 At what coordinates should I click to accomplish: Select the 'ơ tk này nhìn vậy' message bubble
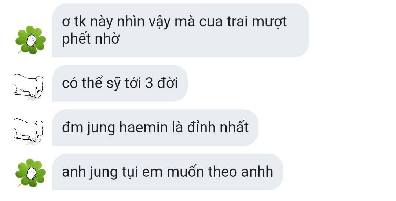coord(180,30)
